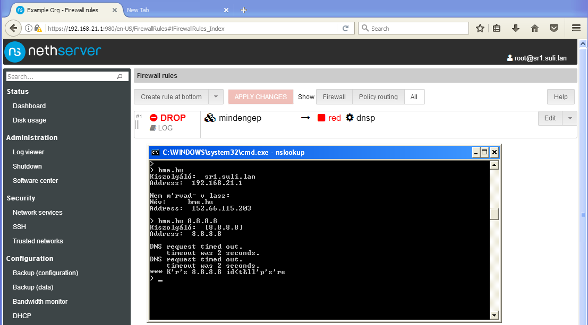Viewport: 588px width, 325px height.
Task: Click the reload page icon in address bar
Action: click(x=345, y=28)
